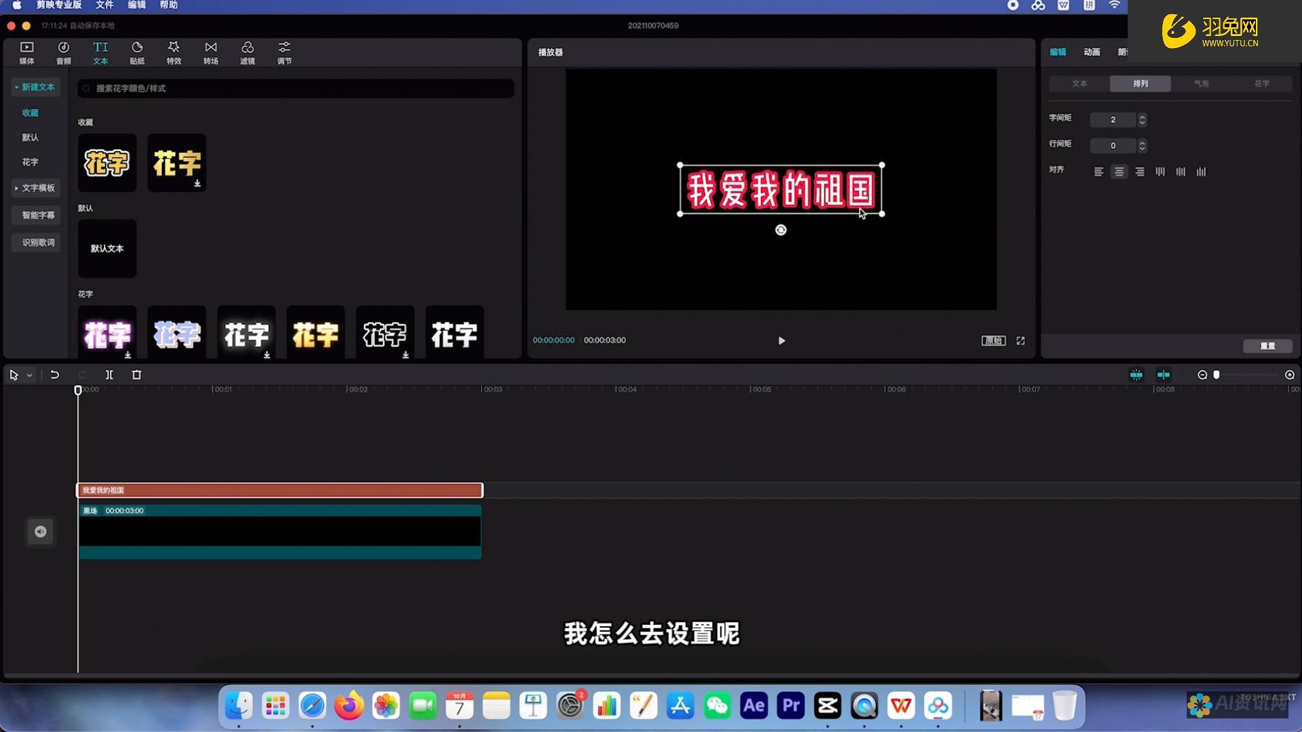Adjust the 行间距 stepper arrows

1142,146
